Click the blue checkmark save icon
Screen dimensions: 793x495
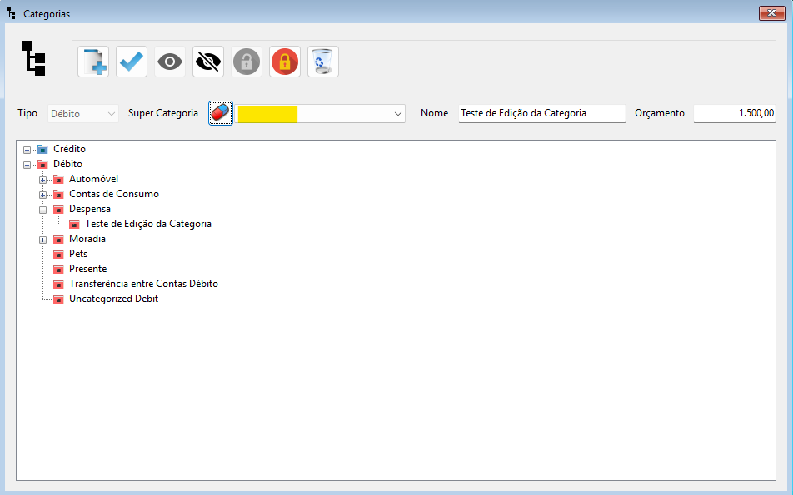tap(132, 62)
